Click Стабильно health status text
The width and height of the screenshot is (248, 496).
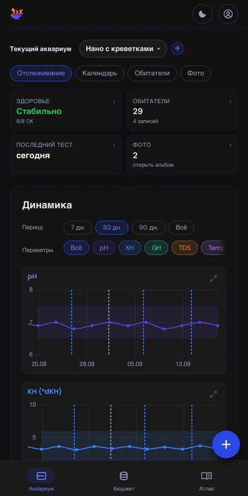click(x=39, y=111)
